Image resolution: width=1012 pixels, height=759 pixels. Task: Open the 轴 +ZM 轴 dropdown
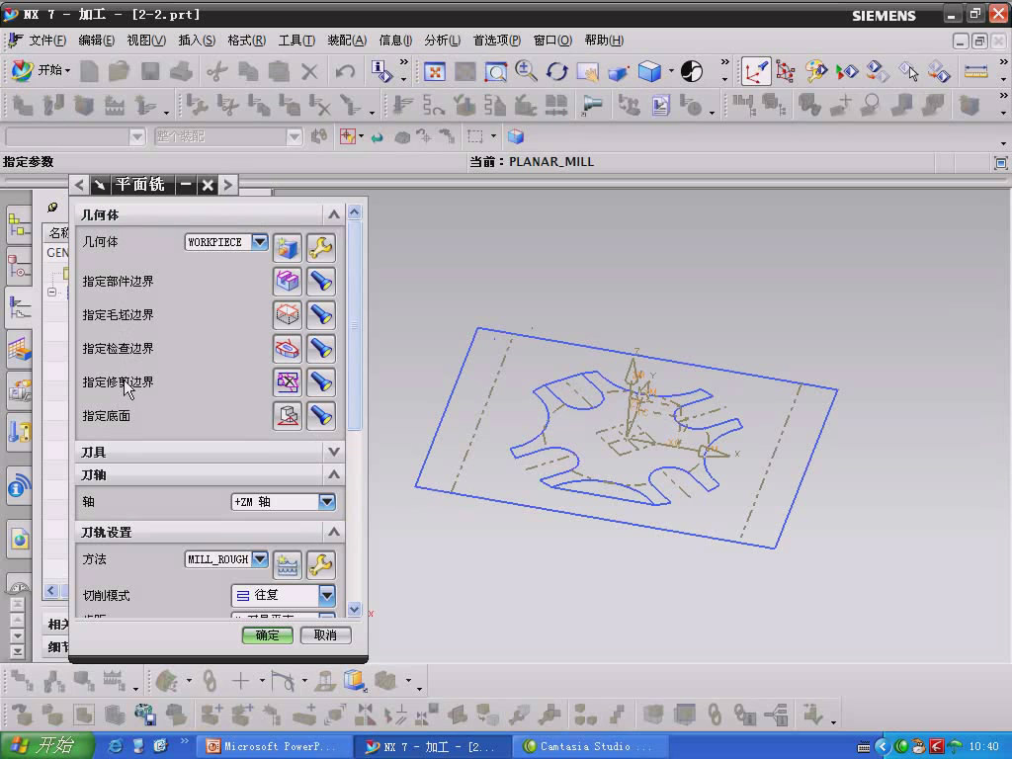[326, 501]
